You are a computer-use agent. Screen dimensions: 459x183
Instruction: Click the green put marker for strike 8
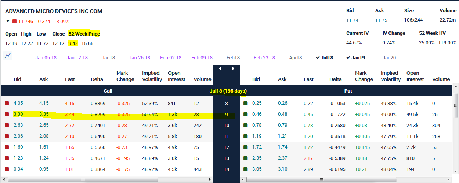[246, 104]
